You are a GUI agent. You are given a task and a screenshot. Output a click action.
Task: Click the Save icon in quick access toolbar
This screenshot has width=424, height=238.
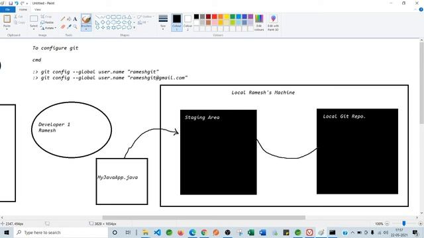tap(11, 3)
